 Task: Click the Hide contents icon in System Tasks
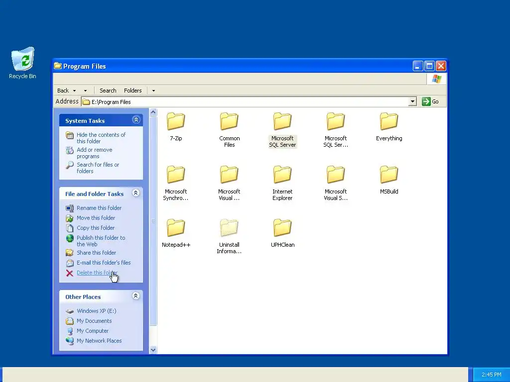pyautogui.click(x=70, y=135)
